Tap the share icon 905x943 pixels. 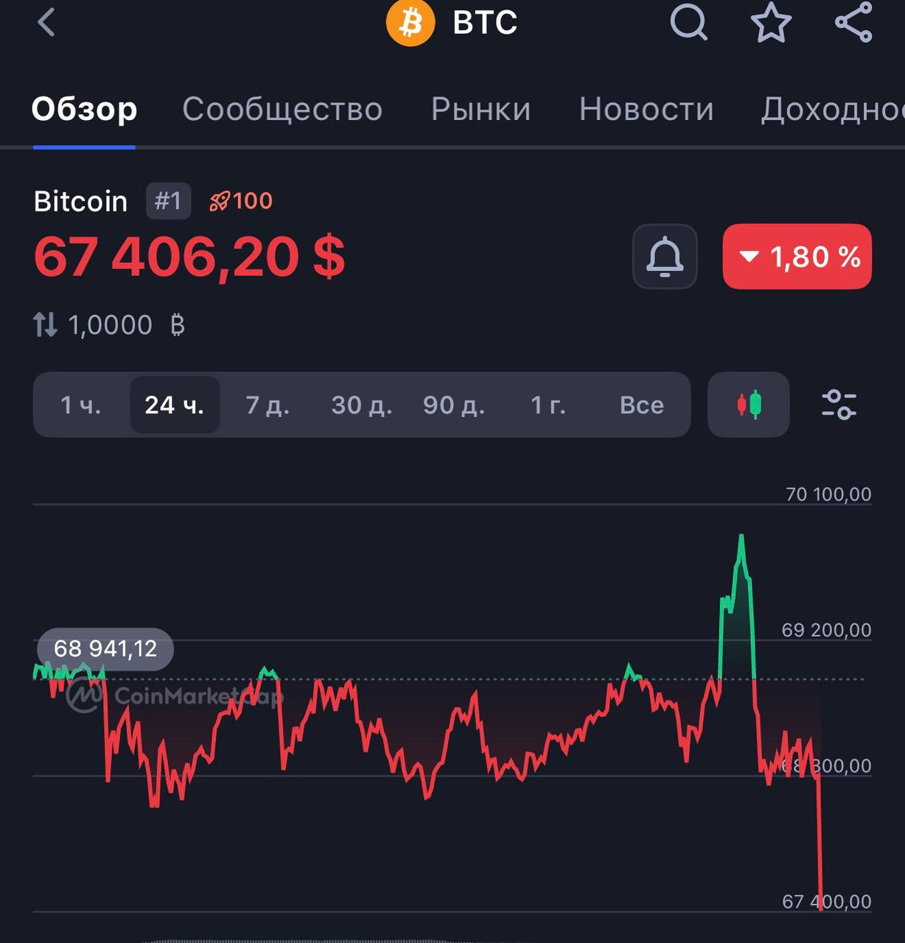coord(853,22)
